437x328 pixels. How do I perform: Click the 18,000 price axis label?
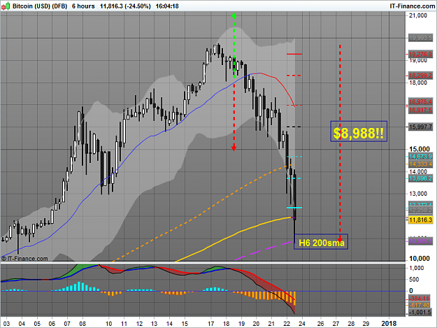tap(418, 83)
